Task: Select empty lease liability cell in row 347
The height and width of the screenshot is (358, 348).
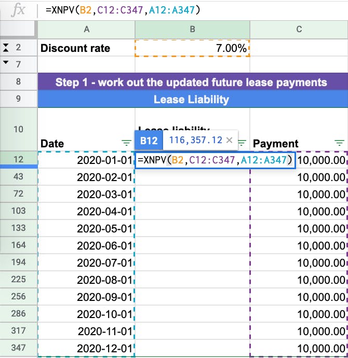Action: click(x=192, y=349)
